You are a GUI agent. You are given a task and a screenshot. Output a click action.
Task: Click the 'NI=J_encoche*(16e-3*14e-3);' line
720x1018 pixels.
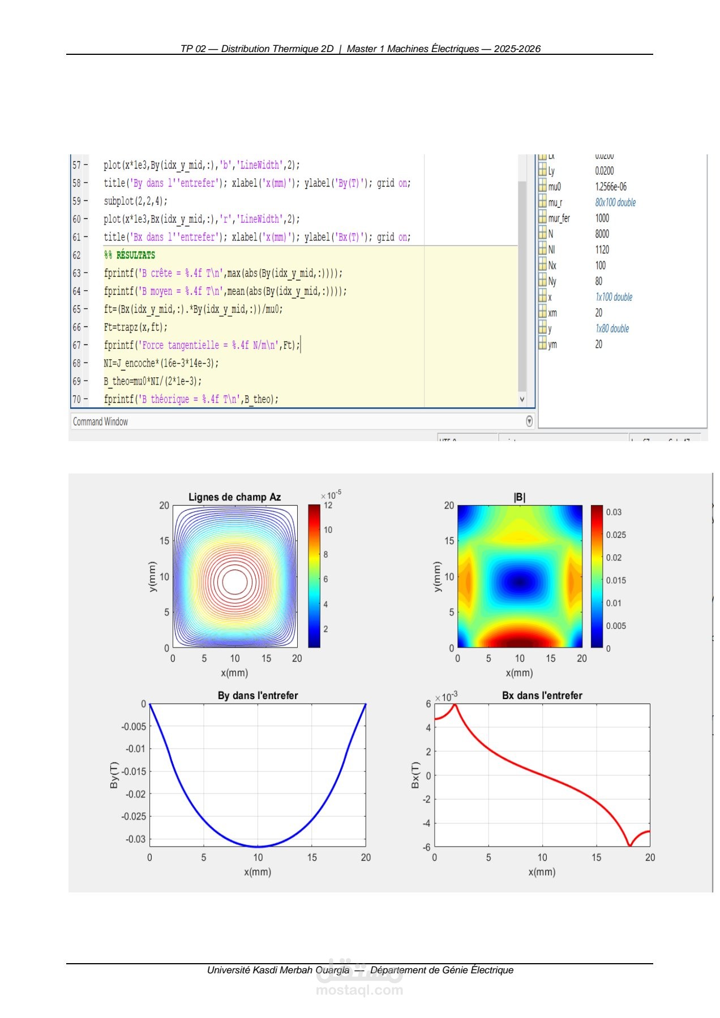click(x=161, y=363)
